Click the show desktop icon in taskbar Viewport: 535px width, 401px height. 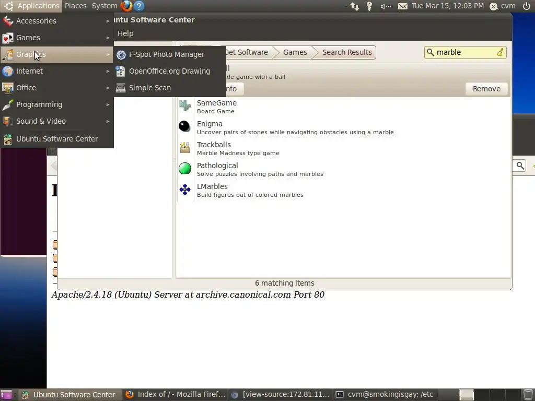(x=6, y=395)
